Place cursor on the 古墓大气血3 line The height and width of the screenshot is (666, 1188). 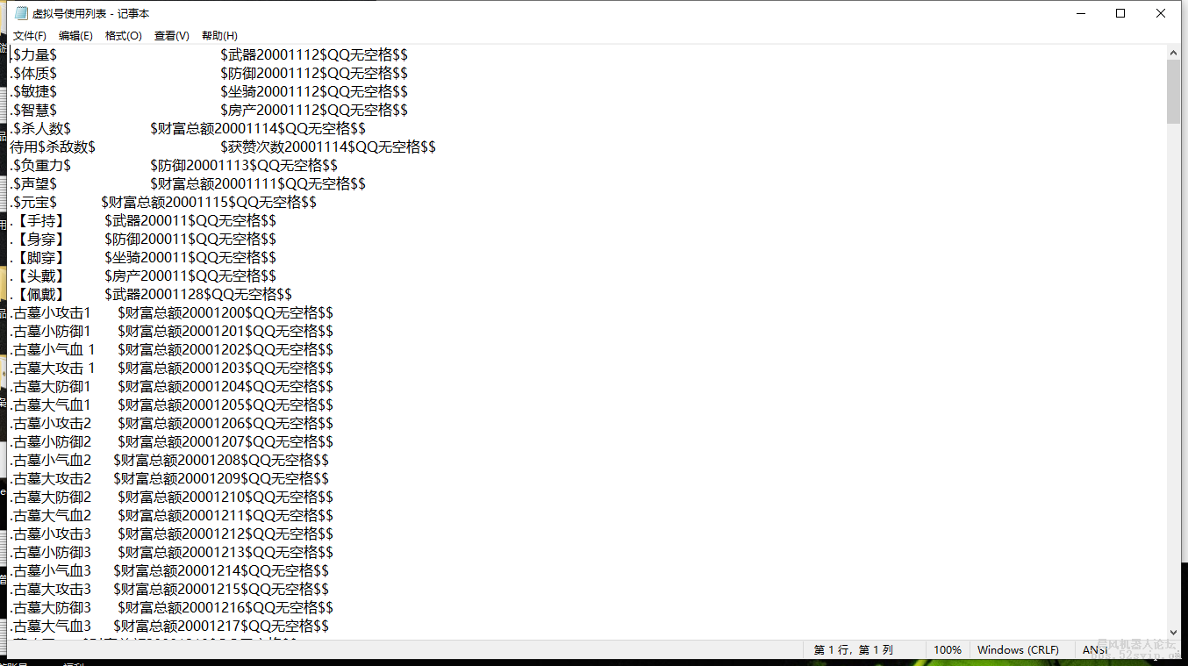[53, 626]
